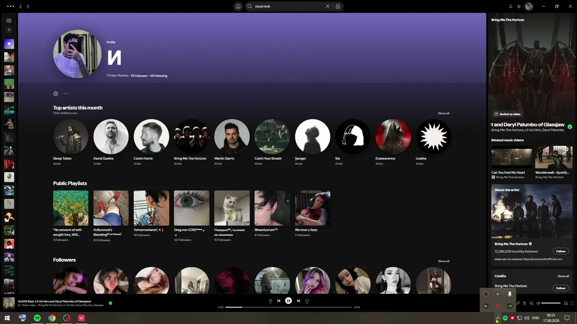This screenshot has height=324, width=577.
Task: Open Connect to a device
Action: point(531,303)
